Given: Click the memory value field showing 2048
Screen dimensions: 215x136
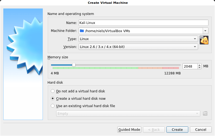Looking at the screenshot, I should click(x=190, y=67).
